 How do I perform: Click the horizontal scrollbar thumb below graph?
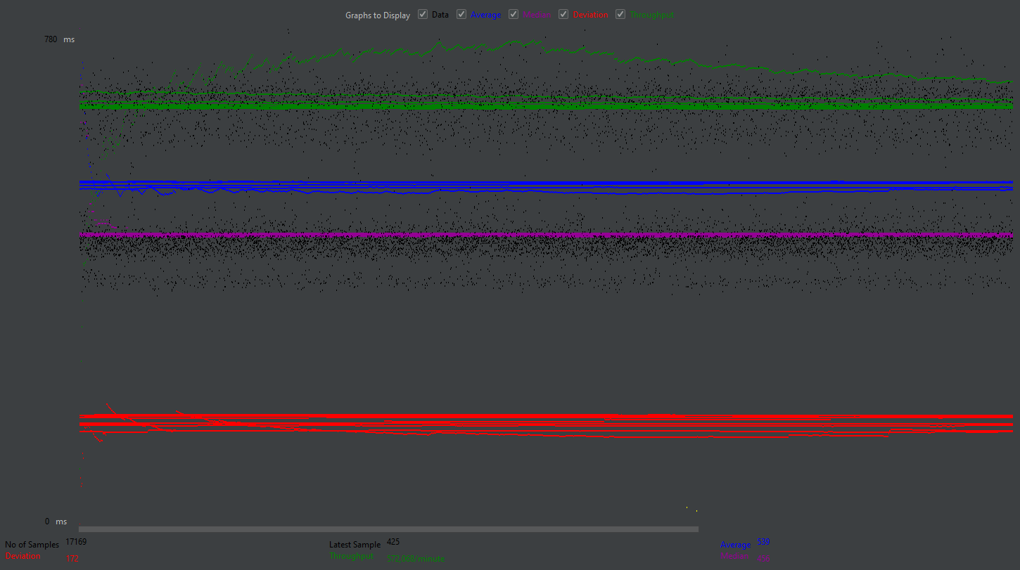[388, 529]
